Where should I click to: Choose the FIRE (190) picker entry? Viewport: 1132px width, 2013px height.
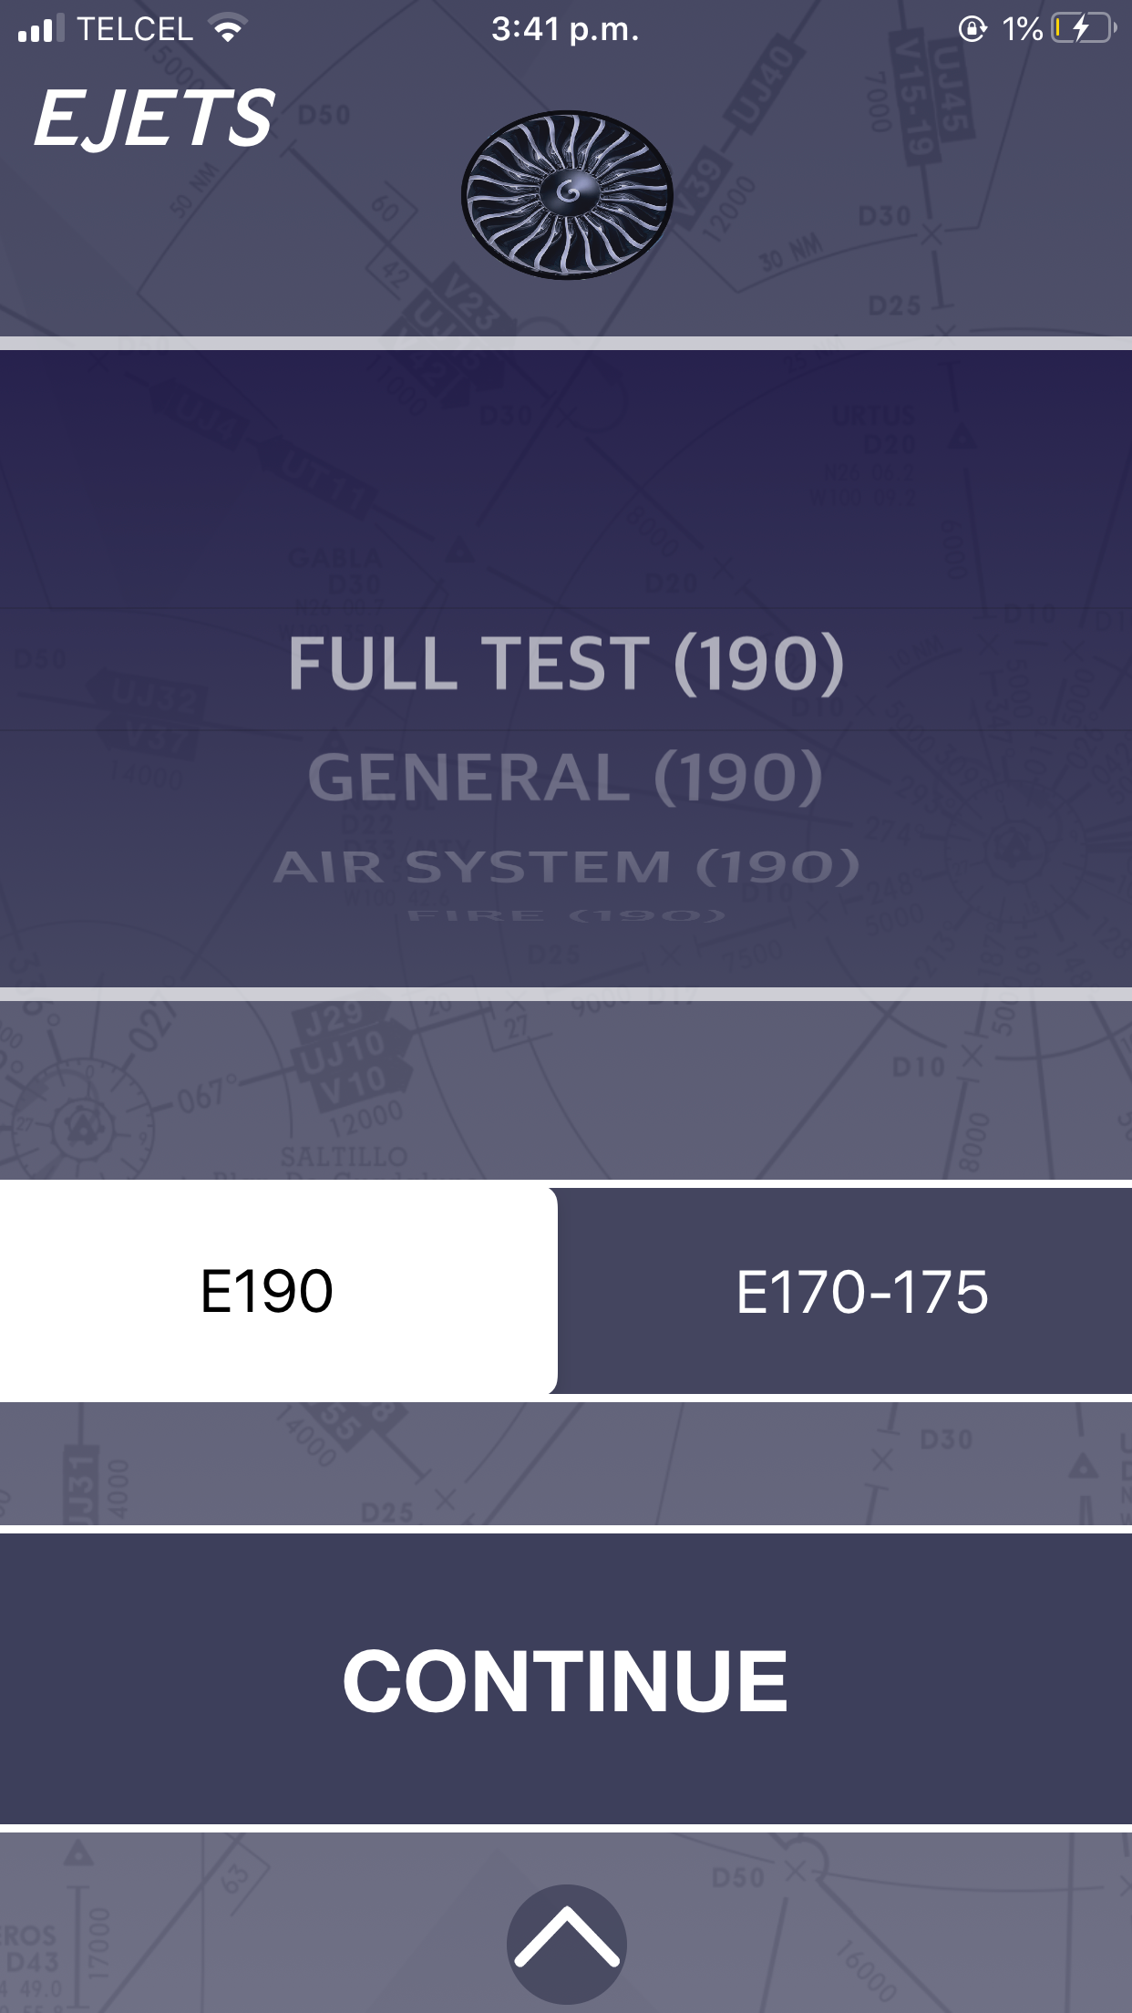coord(566,915)
